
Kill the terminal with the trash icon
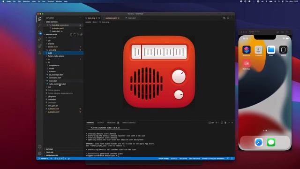coord(225,123)
